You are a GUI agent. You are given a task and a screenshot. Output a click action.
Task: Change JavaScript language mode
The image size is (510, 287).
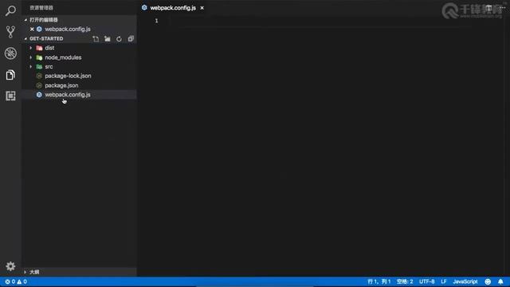click(465, 281)
